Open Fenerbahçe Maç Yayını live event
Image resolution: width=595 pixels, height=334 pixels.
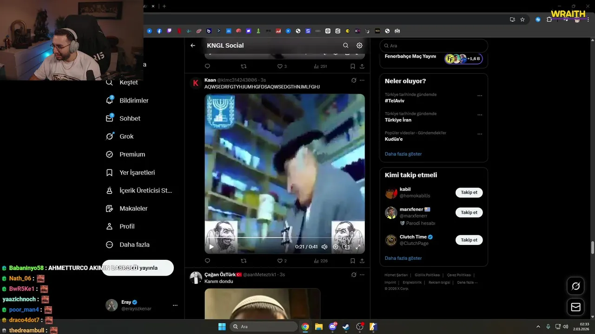[433, 58]
